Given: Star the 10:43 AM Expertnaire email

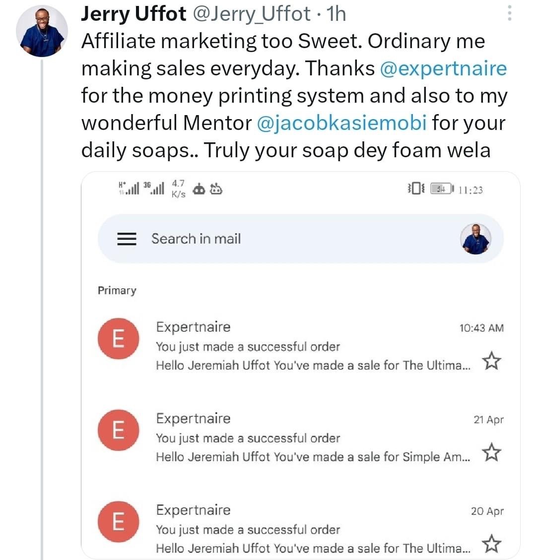Looking at the screenshot, I should pyautogui.click(x=491, y=361).
